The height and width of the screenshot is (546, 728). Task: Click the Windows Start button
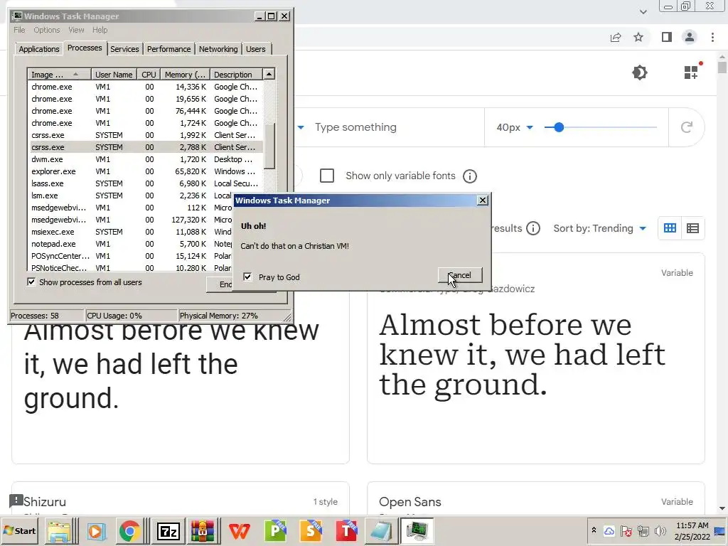pos(20,531)
